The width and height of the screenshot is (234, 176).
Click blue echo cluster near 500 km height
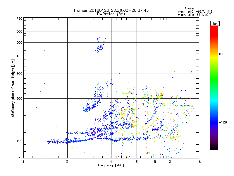[x=100, y=44]
